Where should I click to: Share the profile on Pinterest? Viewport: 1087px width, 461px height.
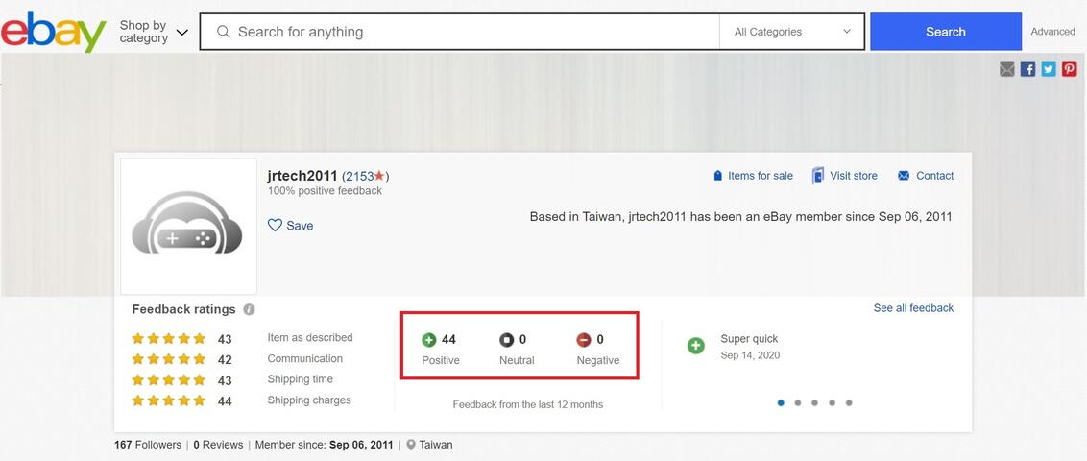click(1070, 69)
